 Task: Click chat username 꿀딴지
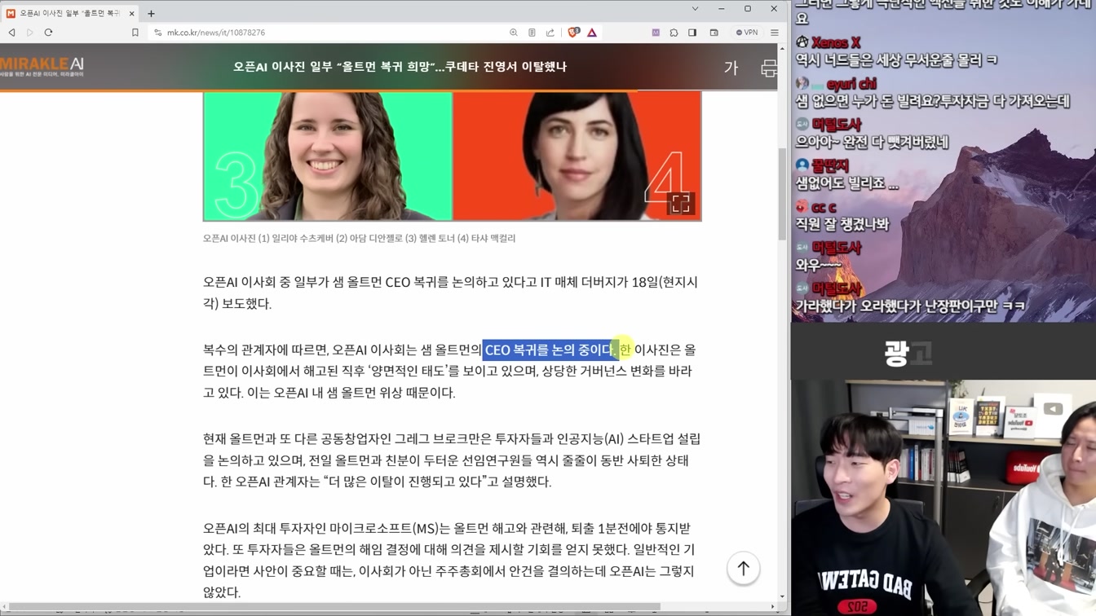[x=830, y=165]
